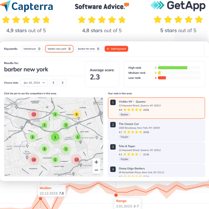Click green pin 1 near 45th Ave
Screen dimensions: 209x209
point(55,114)
